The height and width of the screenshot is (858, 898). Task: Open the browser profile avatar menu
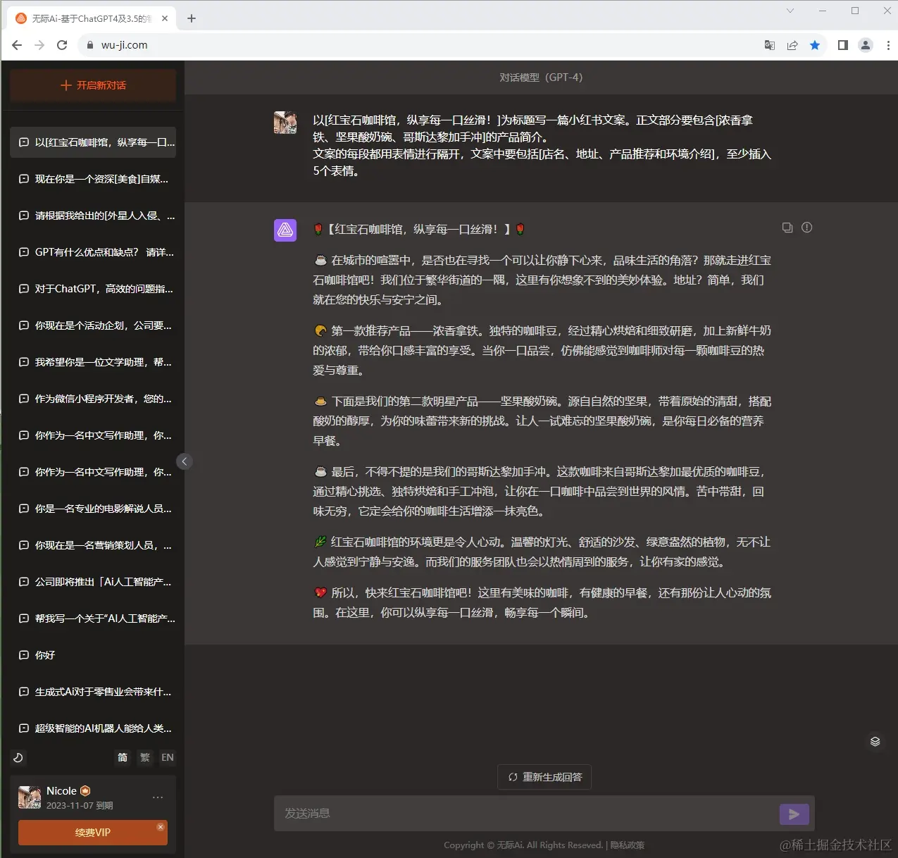(x=865, y=44)
